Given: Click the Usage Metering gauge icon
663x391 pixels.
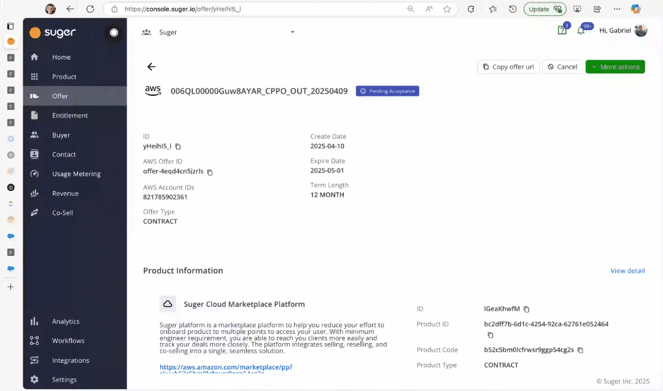Looking at the screenshot, I should 34,174.
